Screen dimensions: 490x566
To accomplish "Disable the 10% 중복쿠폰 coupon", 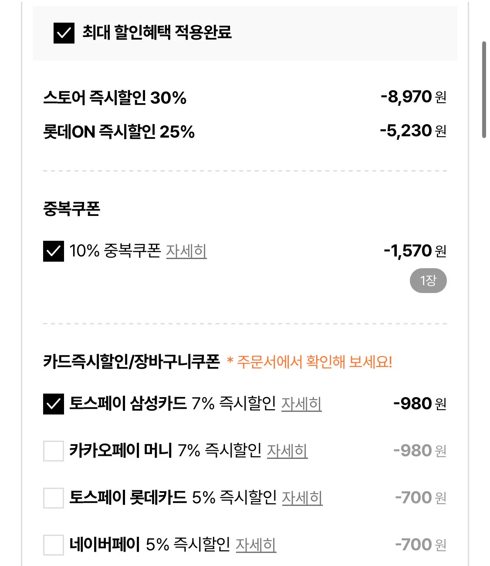I will [x=54, y=250].
